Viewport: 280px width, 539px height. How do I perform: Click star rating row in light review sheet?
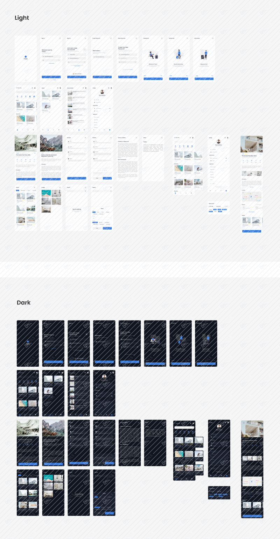tap(102, 170)
